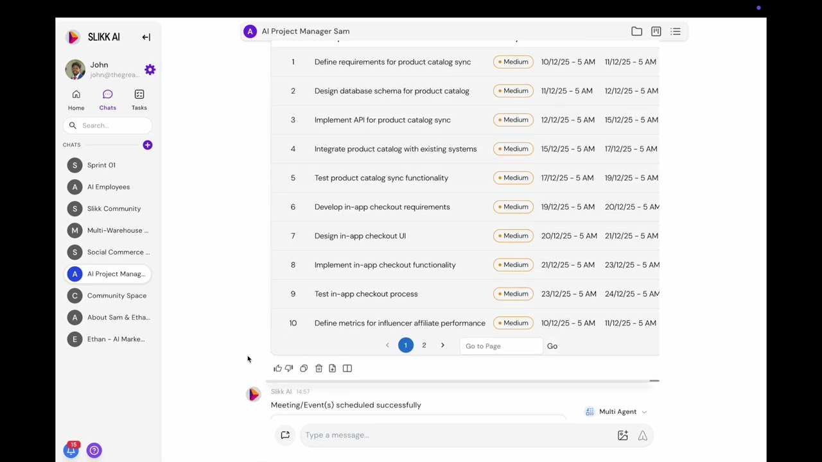Open the Tasks tab
Image resolution: width=822 pixels, height=462 pixels.
point(139,100)
